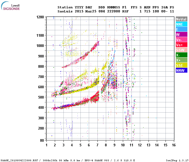Viewport: 189px width, 162px height.
Task: Click the Station header label
Action: pyautogui.click(x=65, y=7)
